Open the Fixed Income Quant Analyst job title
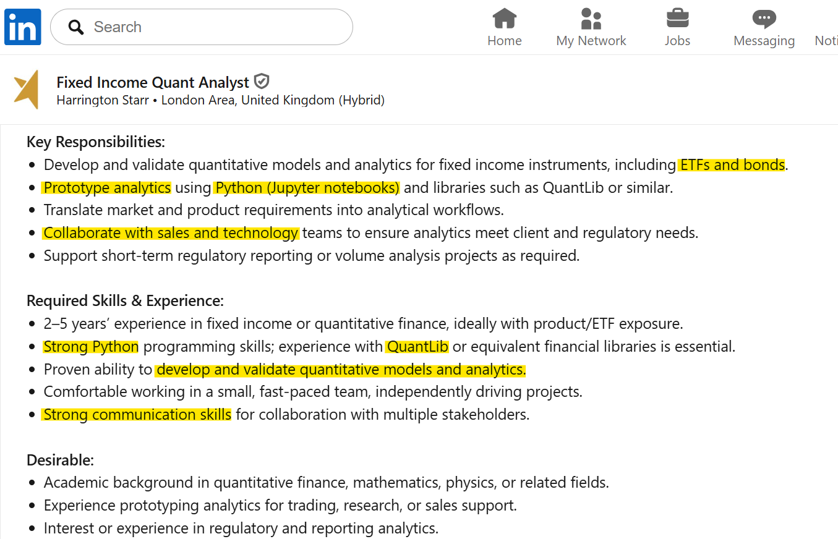Viewport: 838px width, 539px height. [x=152, y=82]
